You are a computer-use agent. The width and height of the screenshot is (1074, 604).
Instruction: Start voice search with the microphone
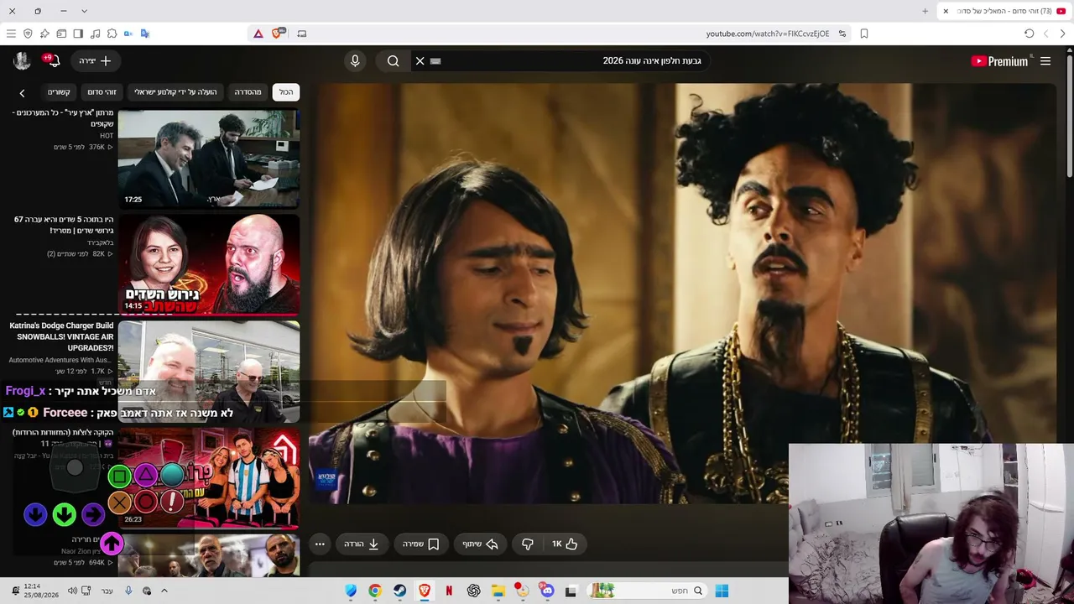pyautogui.click(x=355, y=61)
